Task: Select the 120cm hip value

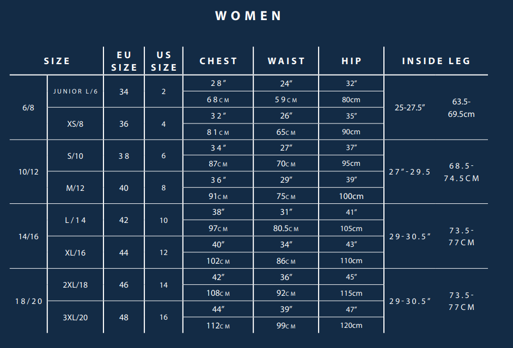Action: click(x=351, y=326)
